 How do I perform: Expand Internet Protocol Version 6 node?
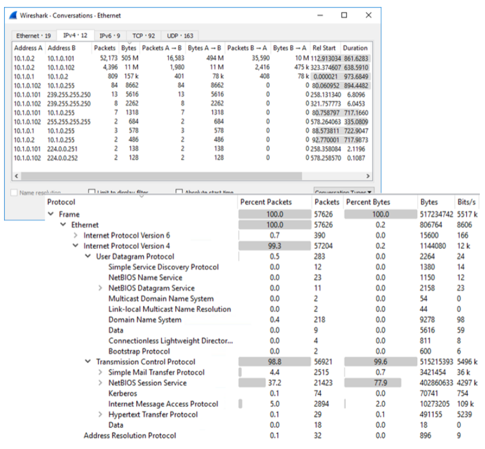click(x=75, y=236)
